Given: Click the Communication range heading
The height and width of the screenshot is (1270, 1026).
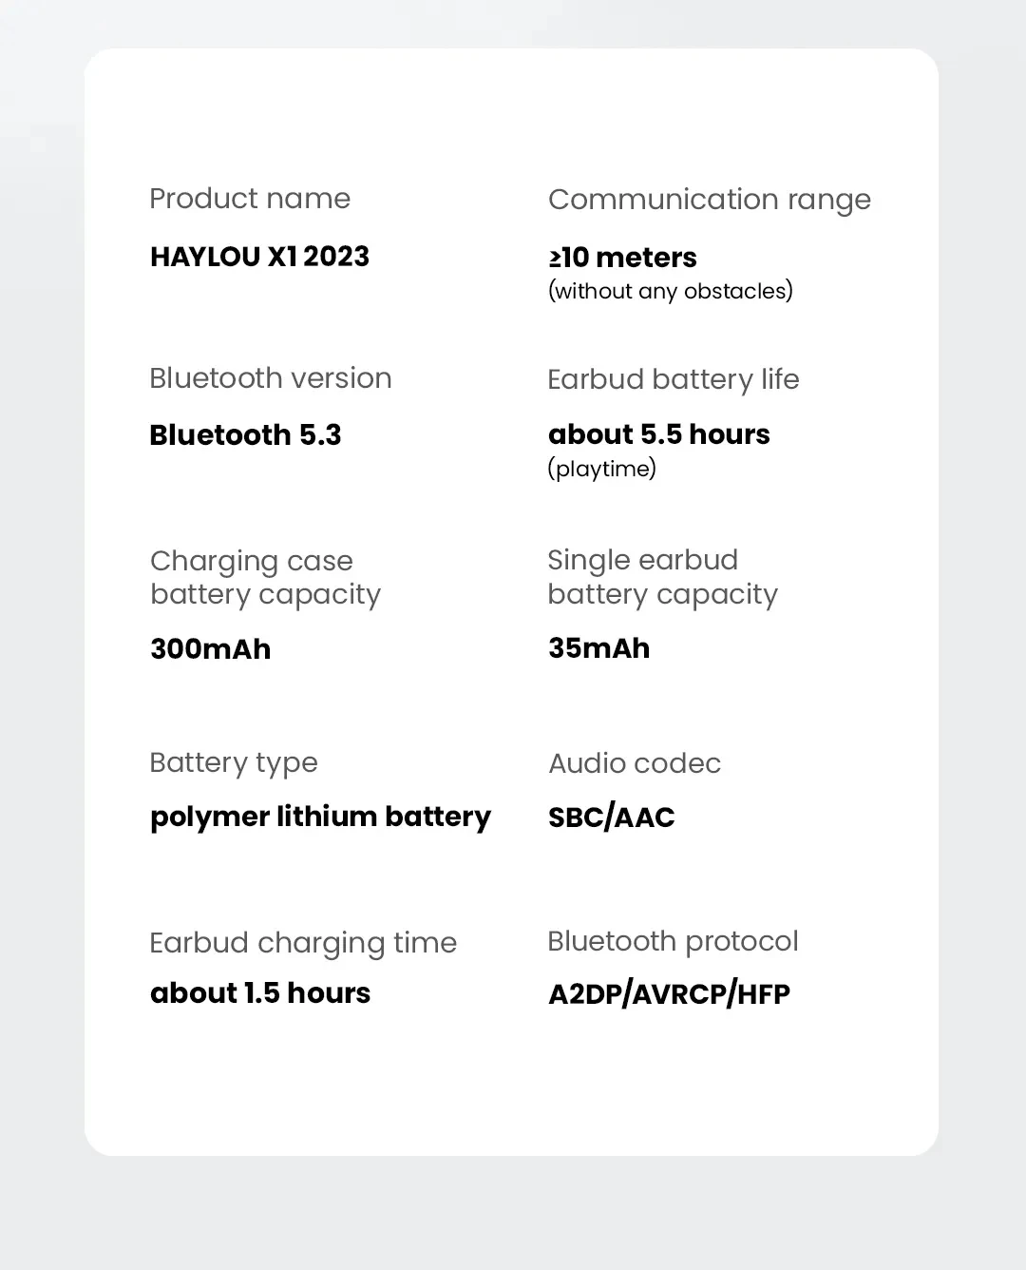Looking at the screenshot, I should (709, 200).
